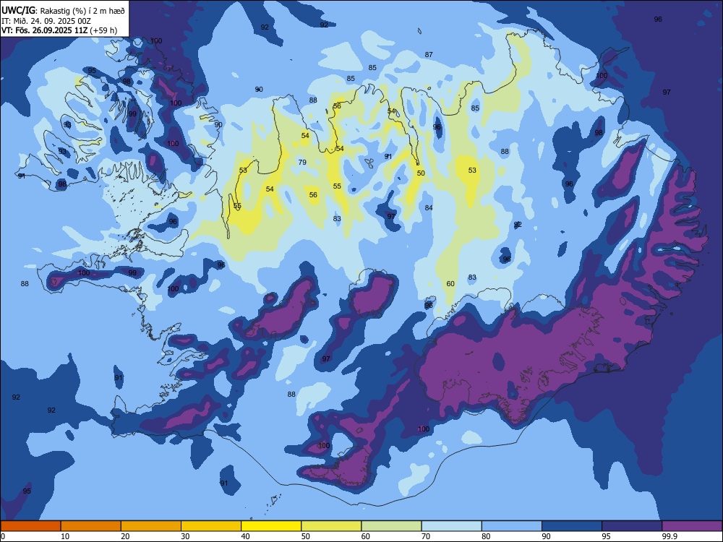Click the init time 'IT: Mið. 24. 09. 2025 00Z'
Viewport: 723px width, 542px height.
[46, 21]
